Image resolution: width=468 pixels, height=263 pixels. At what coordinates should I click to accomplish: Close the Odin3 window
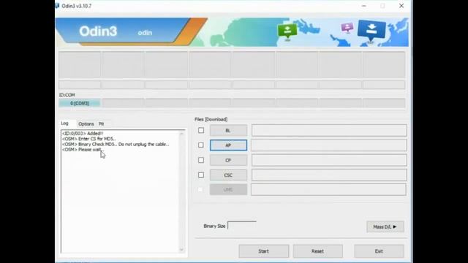click(x=401, y=6)
